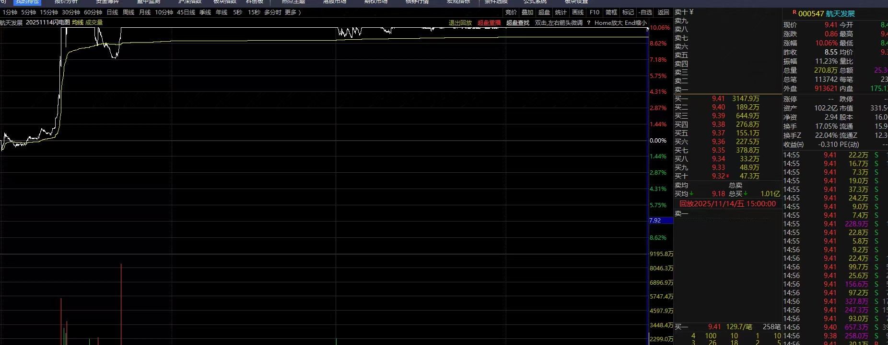Image resolution: width=888 pixels, height=345 pixels.
Task: Click the 总买 total 1.01亿
Action: coord(770,194)
